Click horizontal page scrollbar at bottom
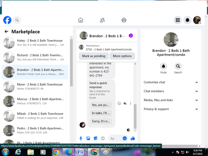 180,146
